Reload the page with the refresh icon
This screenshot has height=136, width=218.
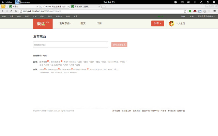point(11,11)
